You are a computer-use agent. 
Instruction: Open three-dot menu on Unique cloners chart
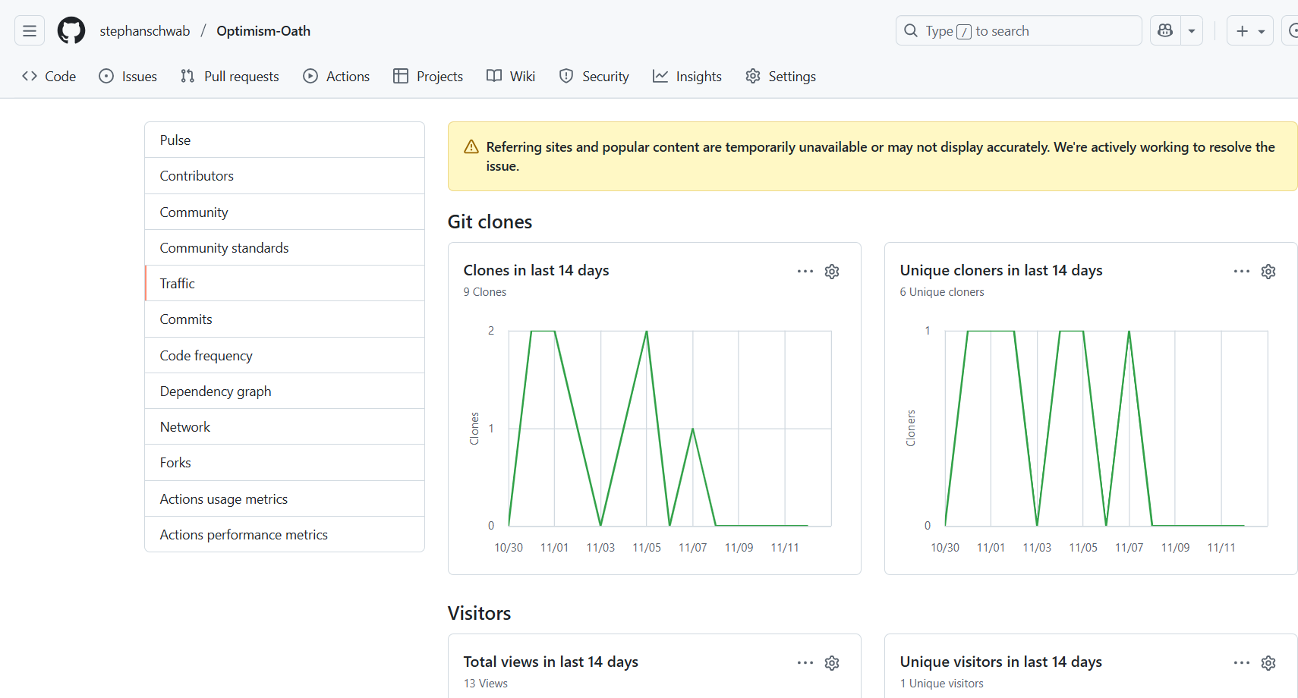point(1242,272)
